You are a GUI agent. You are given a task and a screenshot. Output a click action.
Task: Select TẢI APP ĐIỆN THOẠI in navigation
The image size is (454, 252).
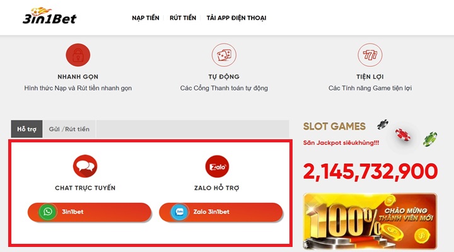coord(236,18)
